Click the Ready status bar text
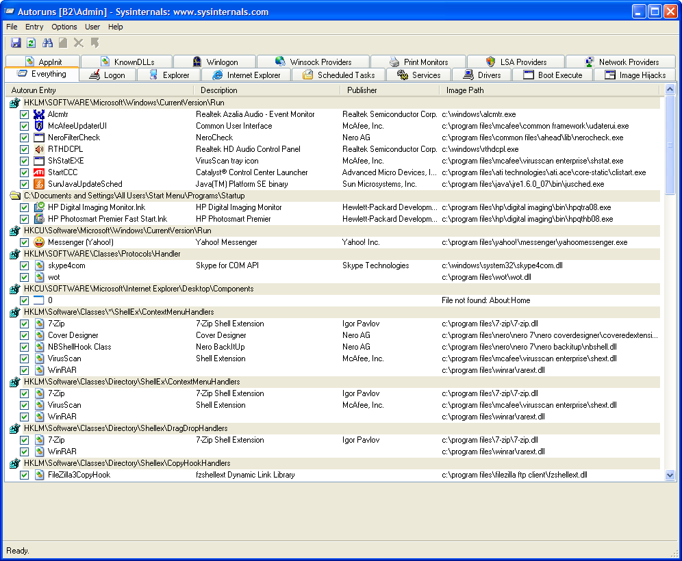This screenshot has height=561, width=682. point(17,551)
